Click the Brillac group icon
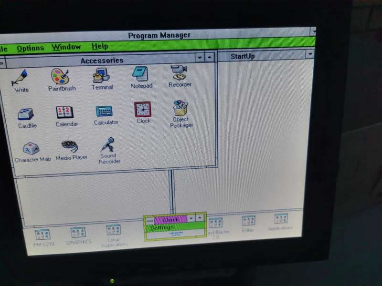This screenshot has width=382, height=286. click(x=248, y=221)
